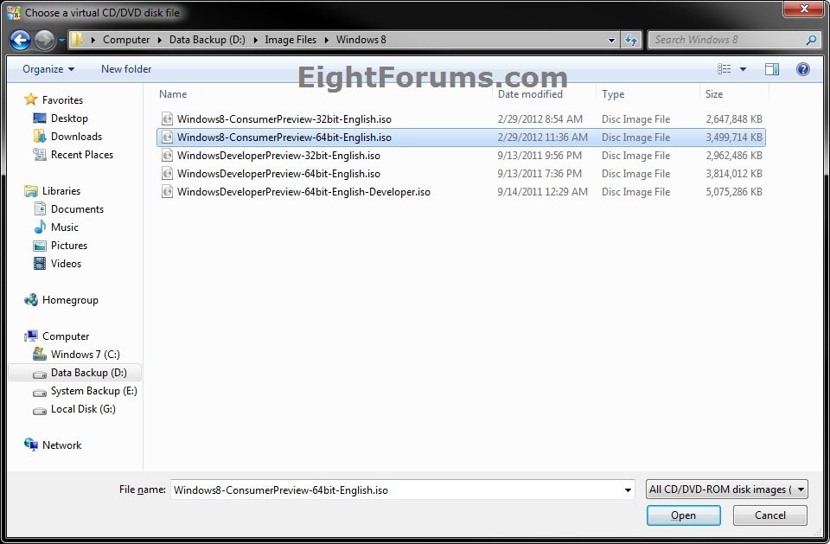Expand arrow after Computer in breadcrumb

pyautogui.click(x=159, y=40)
